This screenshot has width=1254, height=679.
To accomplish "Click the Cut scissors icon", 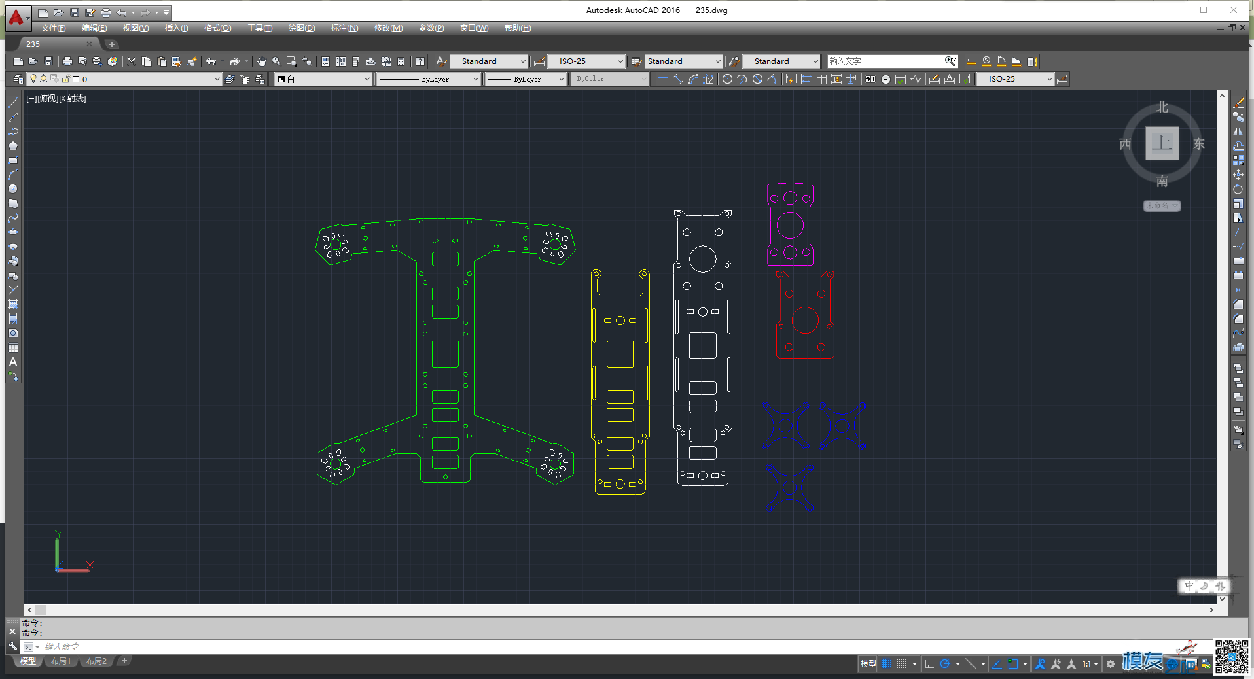I will pos(132,61).
